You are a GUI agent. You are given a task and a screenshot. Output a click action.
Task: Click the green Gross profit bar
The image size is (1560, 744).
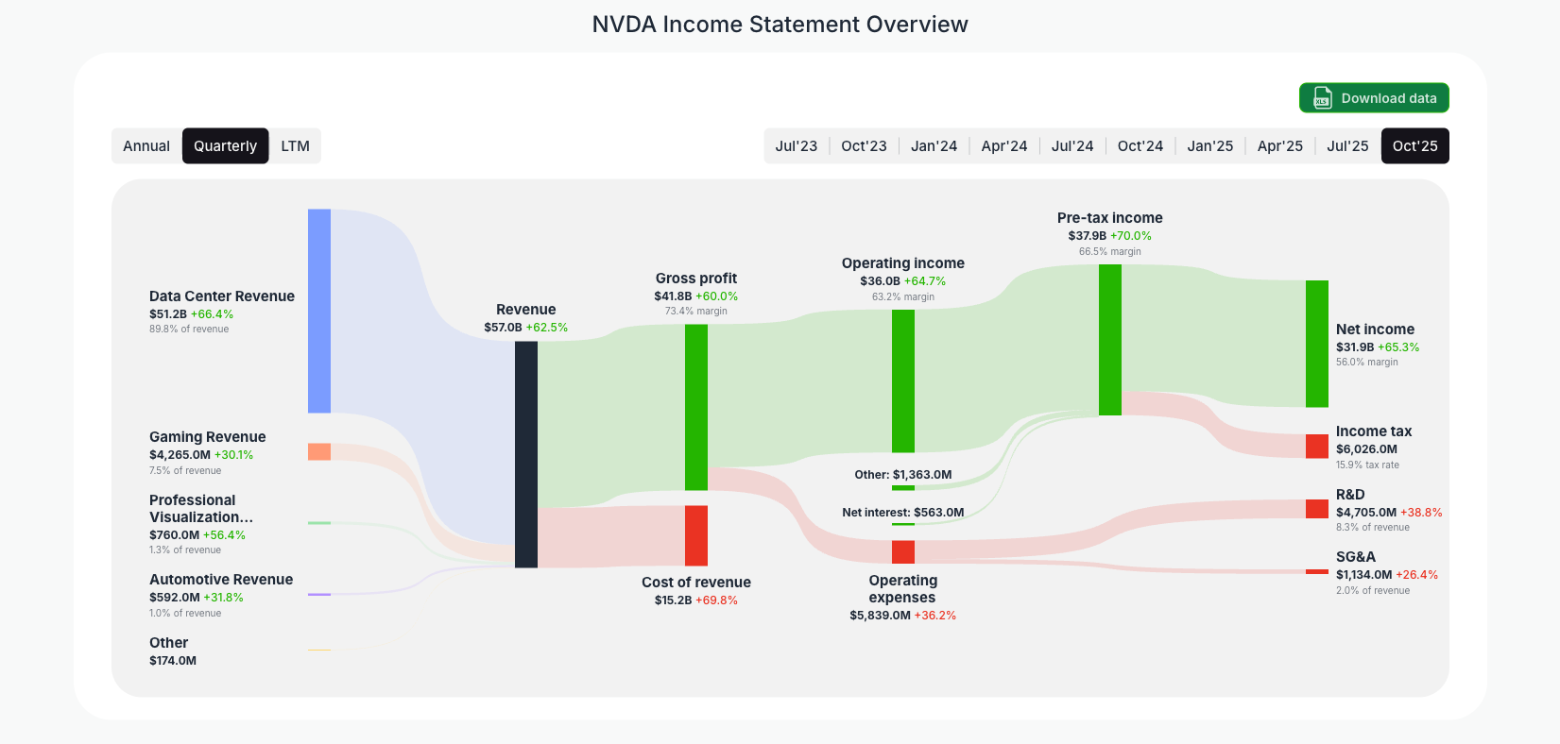[x=696, y=407]
